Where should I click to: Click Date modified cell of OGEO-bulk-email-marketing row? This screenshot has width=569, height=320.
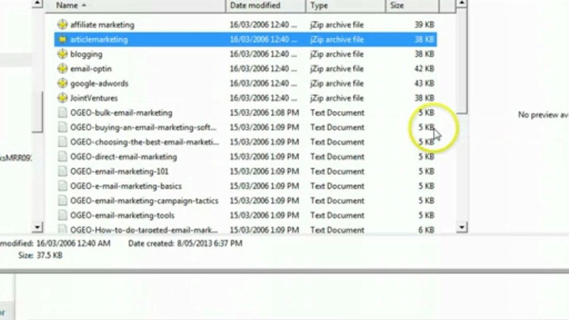(264, 113)
